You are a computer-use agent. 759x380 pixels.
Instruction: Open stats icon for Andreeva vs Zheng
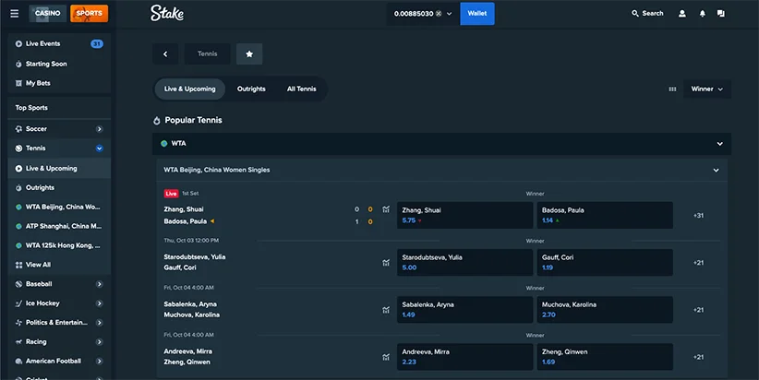click(x=386, y=357)
